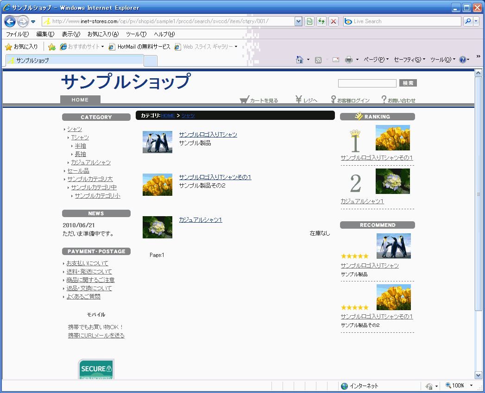Click the Add to Favorites Bar star icon
Viewport: 485px width, 393px height.
tap(52, 47)
